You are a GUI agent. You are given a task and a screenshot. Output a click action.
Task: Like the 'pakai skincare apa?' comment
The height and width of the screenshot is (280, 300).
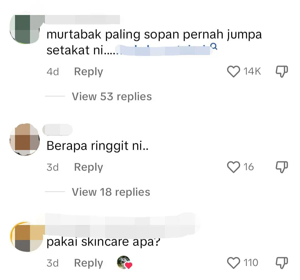233,263
